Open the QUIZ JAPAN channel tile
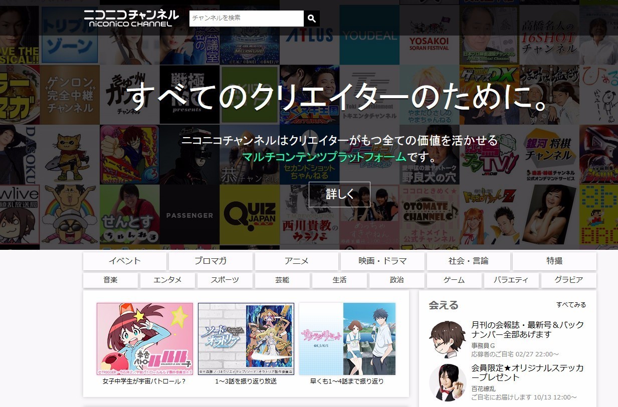 [x=250, y=215]
